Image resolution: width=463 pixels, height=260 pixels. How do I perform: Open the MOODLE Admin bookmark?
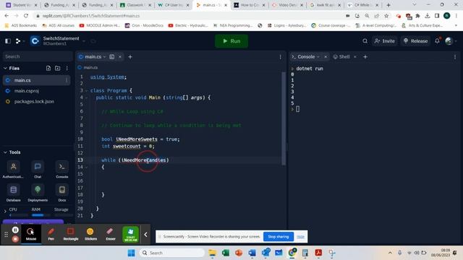click(x=100, y=26)
